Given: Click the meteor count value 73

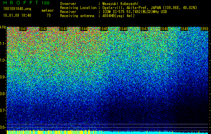Looking at the screenshot, I should (x=49, y=15).
